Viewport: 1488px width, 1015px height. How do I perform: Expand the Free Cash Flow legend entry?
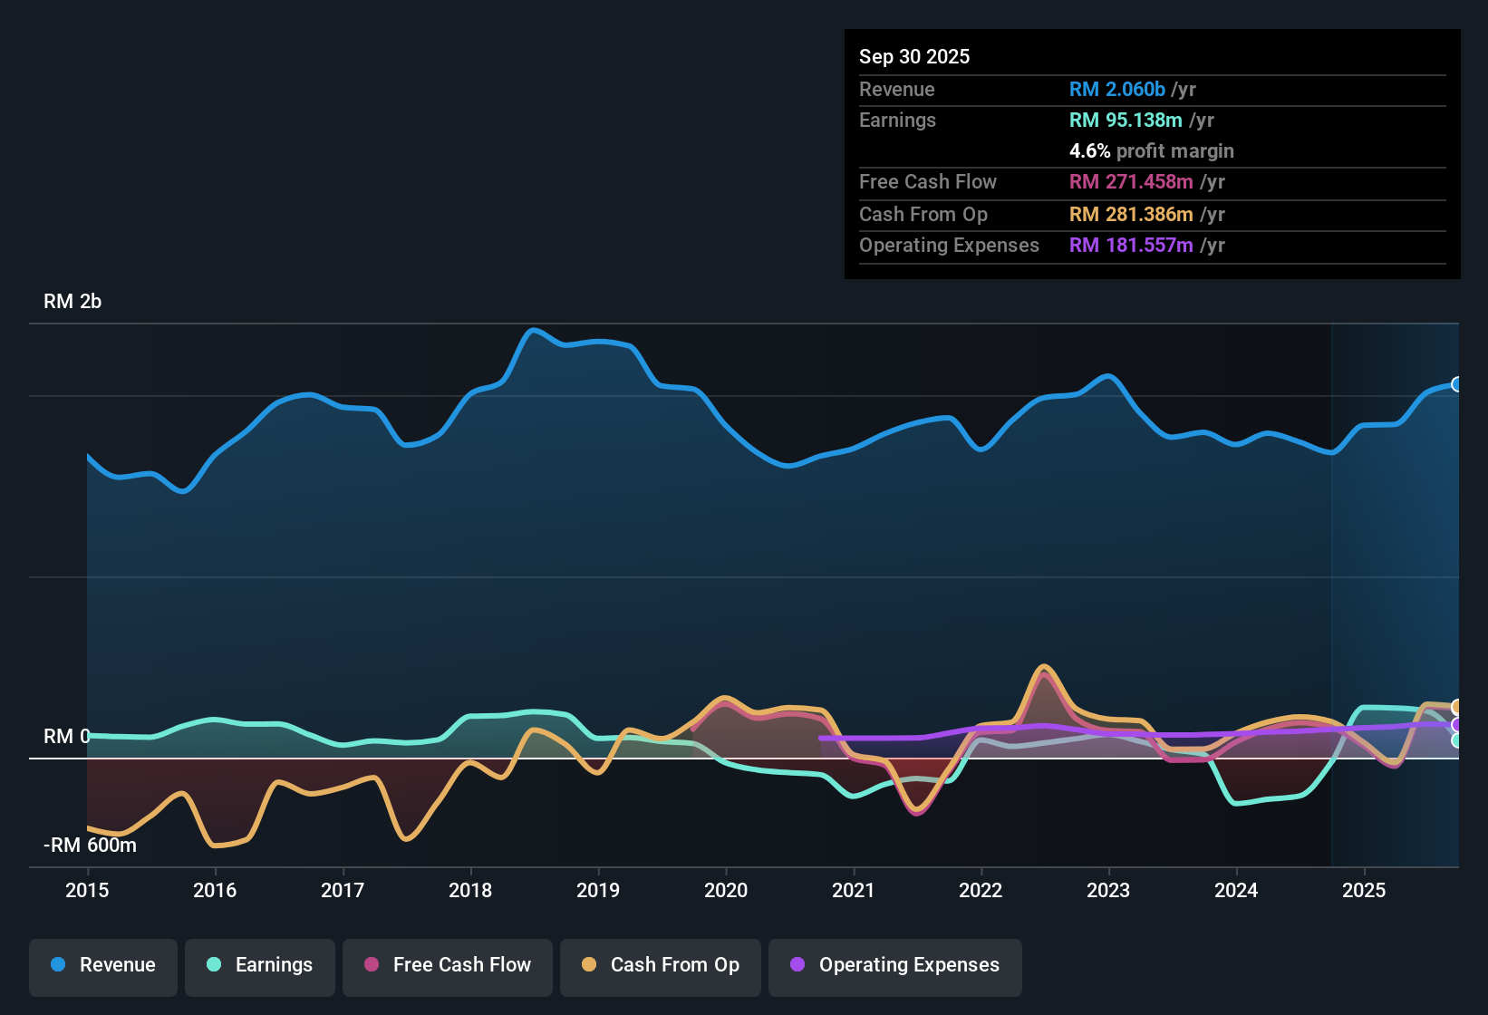[447, 965]
